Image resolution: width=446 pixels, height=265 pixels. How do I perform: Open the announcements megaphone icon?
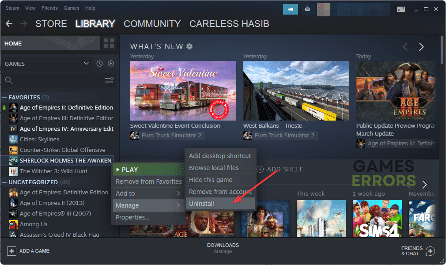point(291,9)
